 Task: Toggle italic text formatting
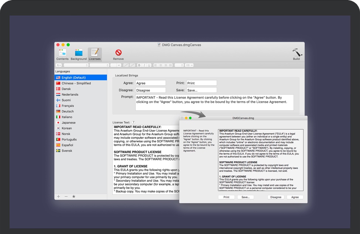point(144,65)
